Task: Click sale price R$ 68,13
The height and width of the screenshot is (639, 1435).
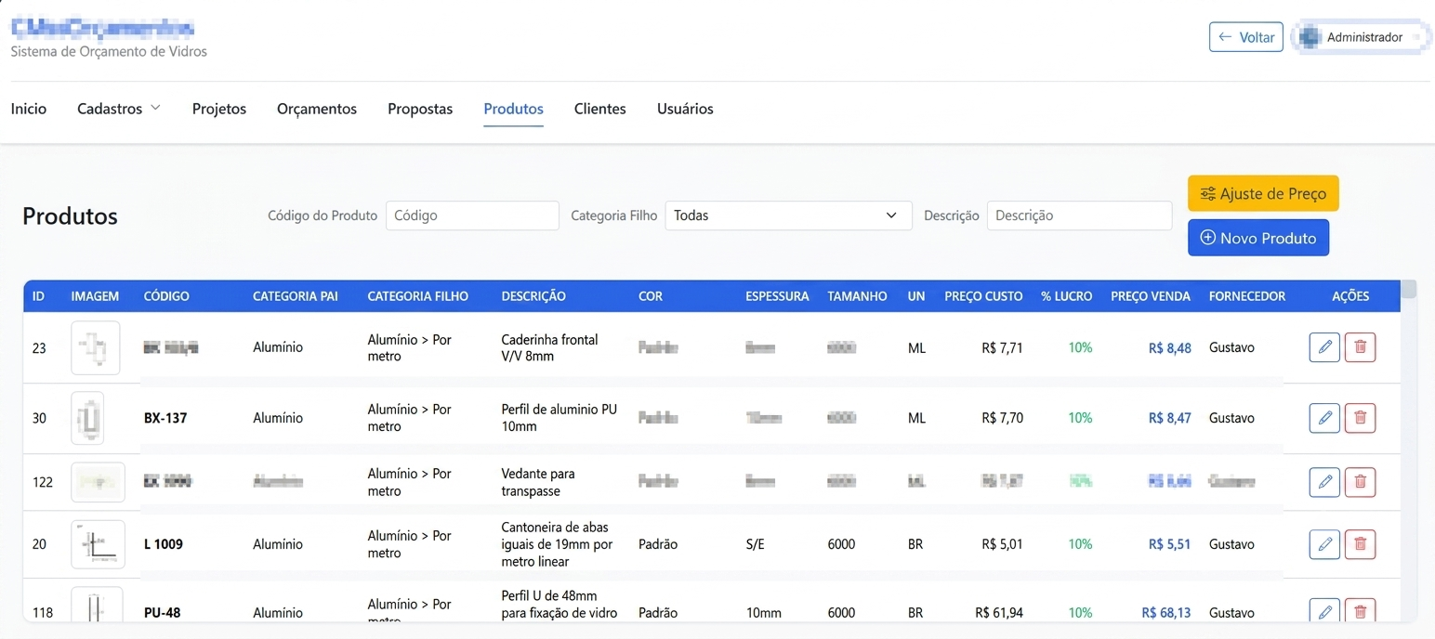Action: click(x=1166, y=613)
